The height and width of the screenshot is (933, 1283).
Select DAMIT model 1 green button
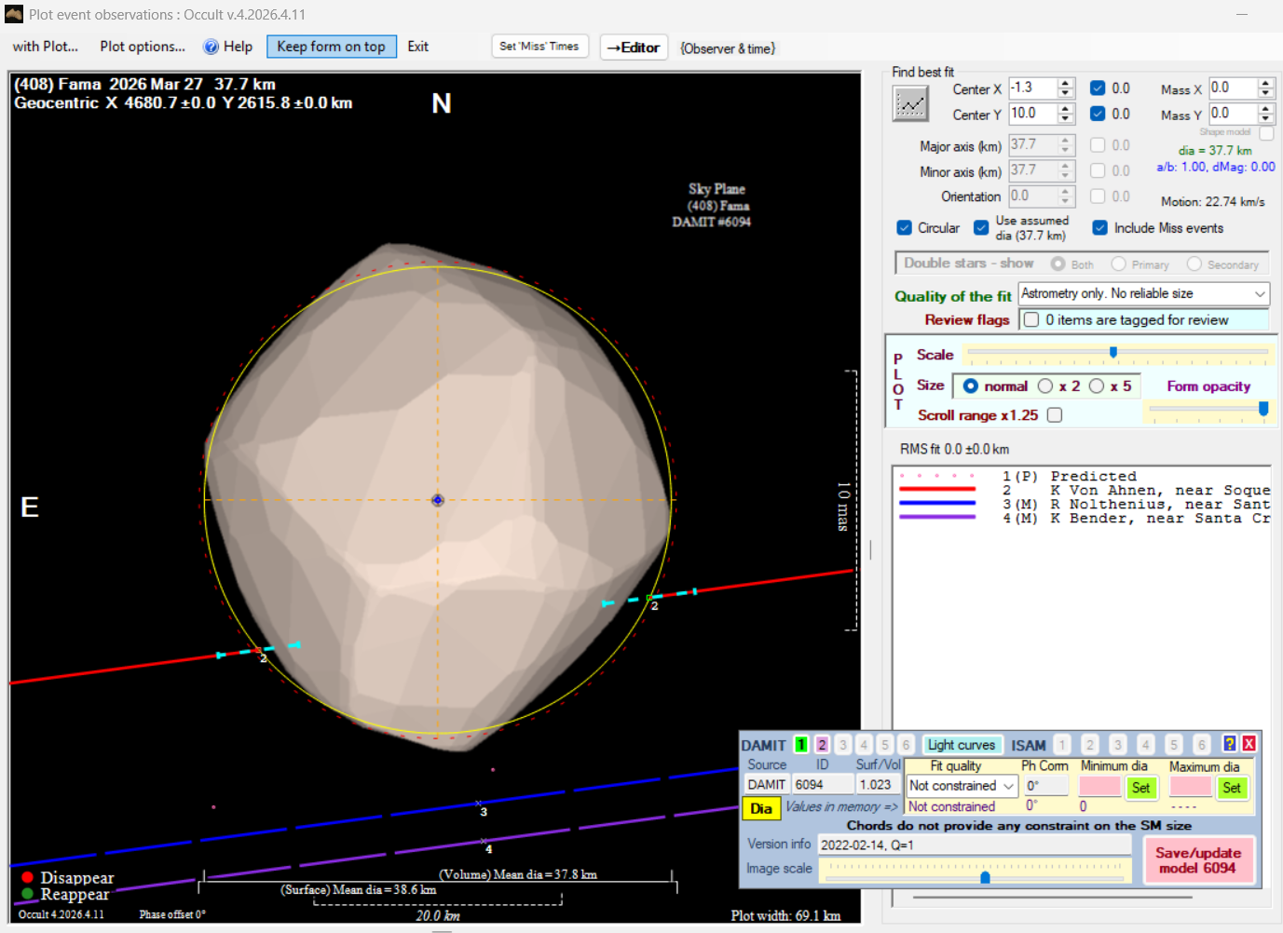click(x=800, y=745)
